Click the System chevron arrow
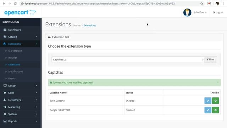Viewport: 227px width, 128px height. pos(36,114)
